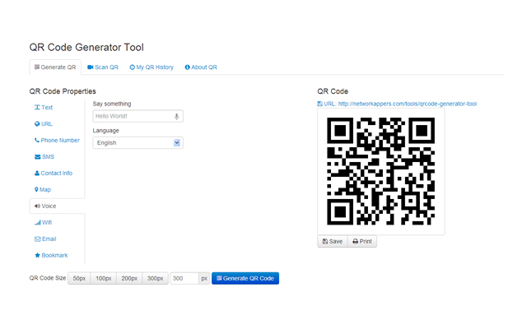Save the generated QR code
The image size is (527, 329).
coord(333,241)
